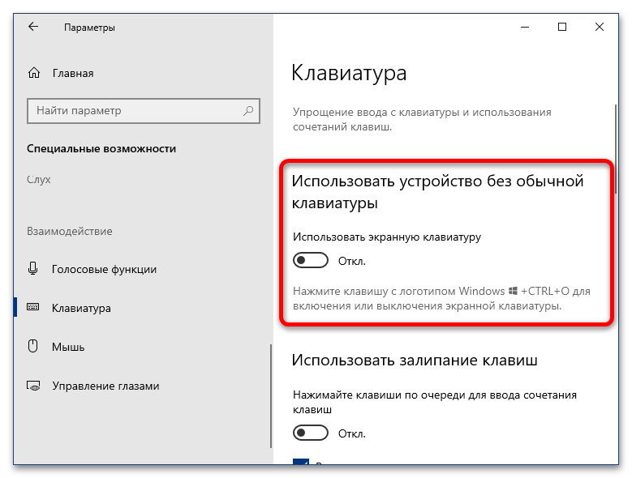Select Управление глазами in sidebar
Screen dimensions: 632x478
click(105, 386)
